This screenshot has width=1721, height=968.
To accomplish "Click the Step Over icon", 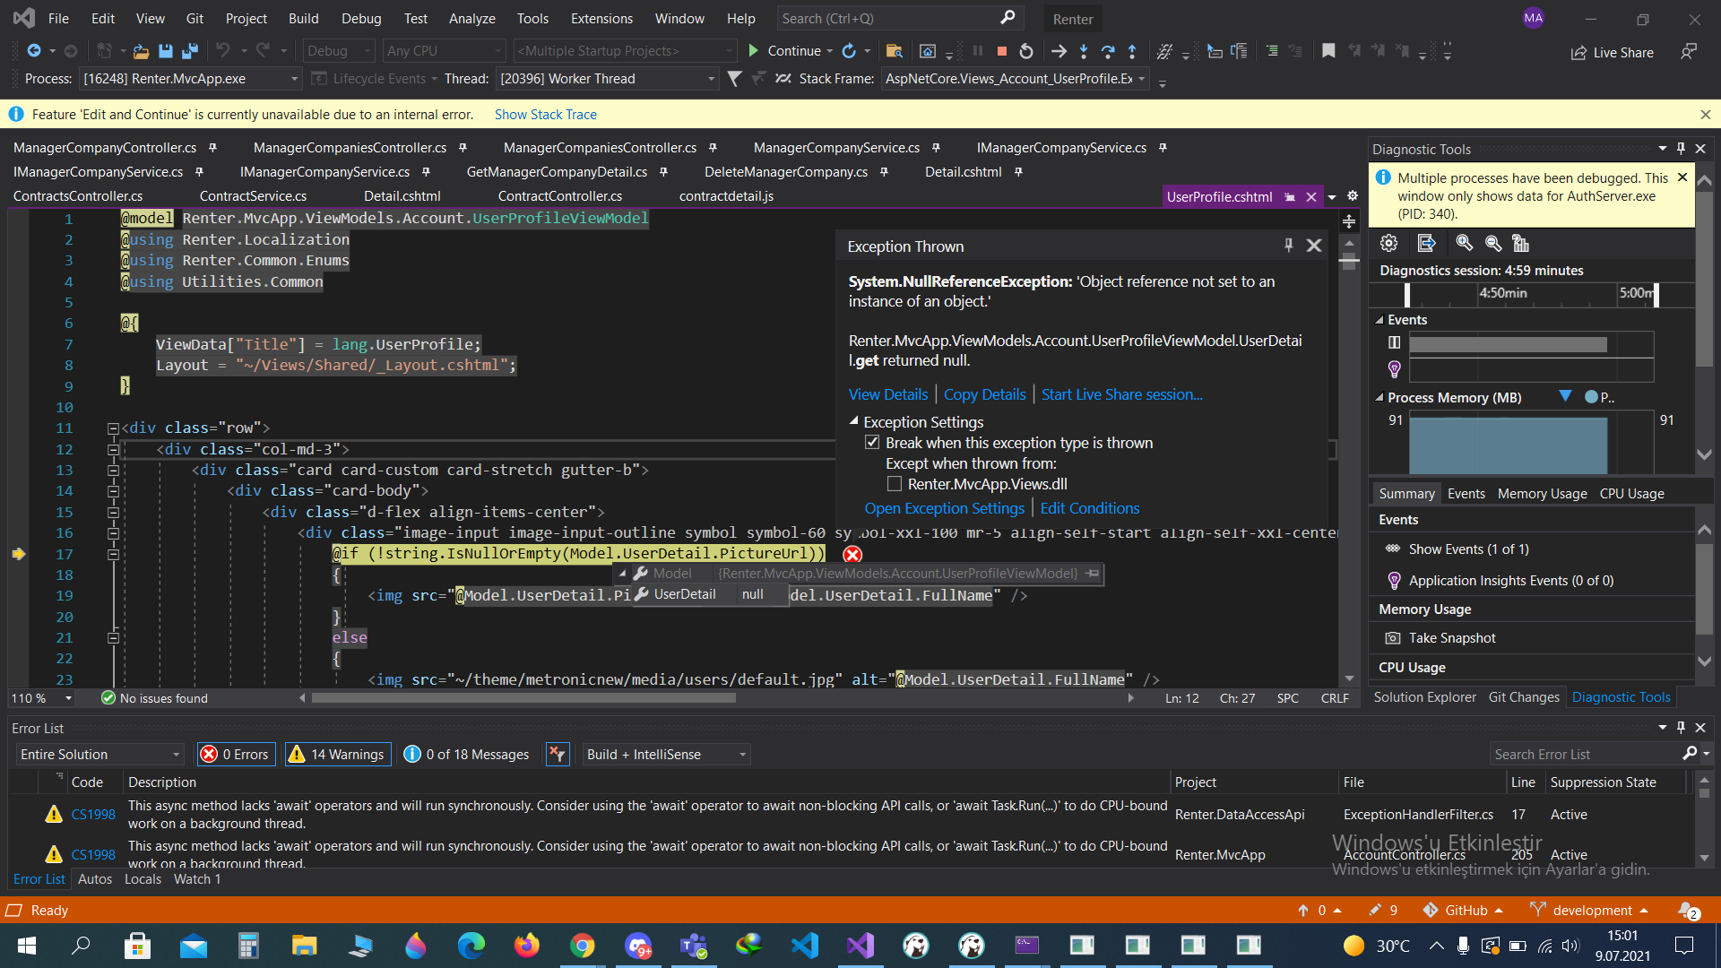I will [1108, 51].
